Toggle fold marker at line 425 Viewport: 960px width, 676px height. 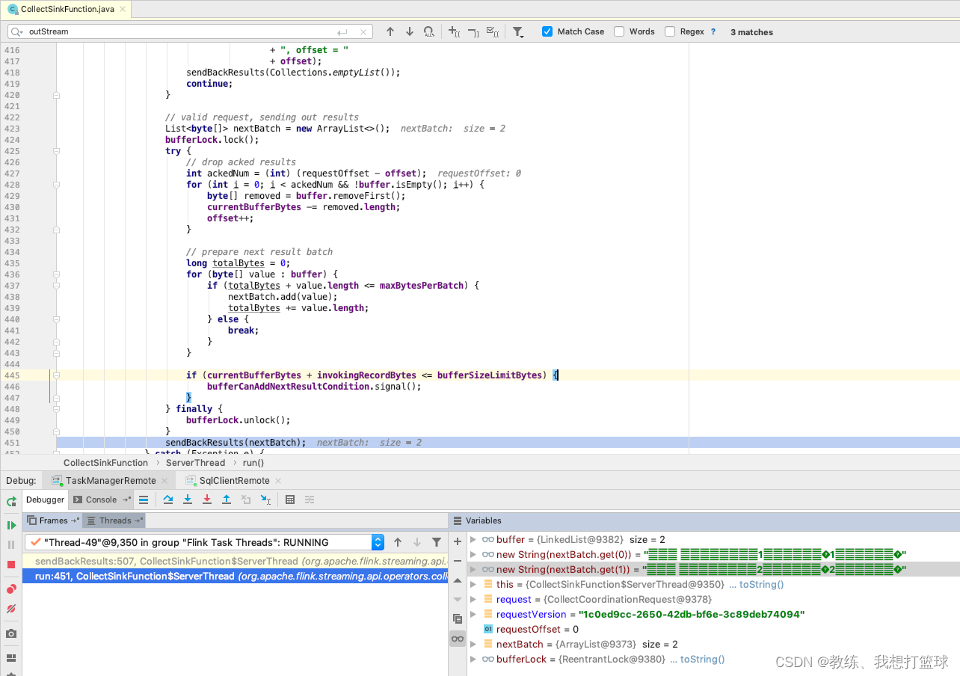click(56, 151)
